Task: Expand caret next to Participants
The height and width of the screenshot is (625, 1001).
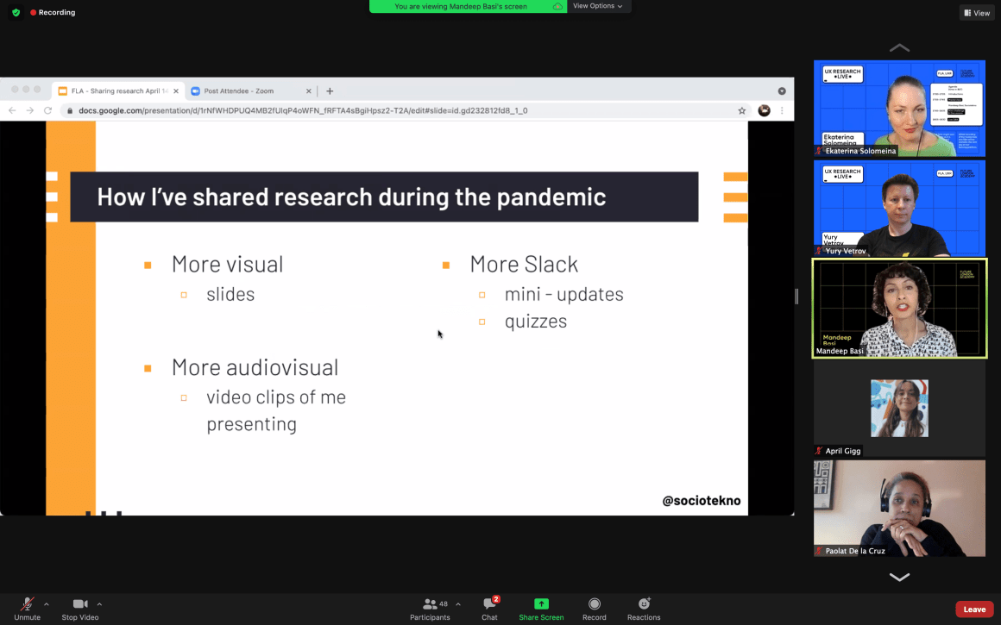Action: point(458,604)
